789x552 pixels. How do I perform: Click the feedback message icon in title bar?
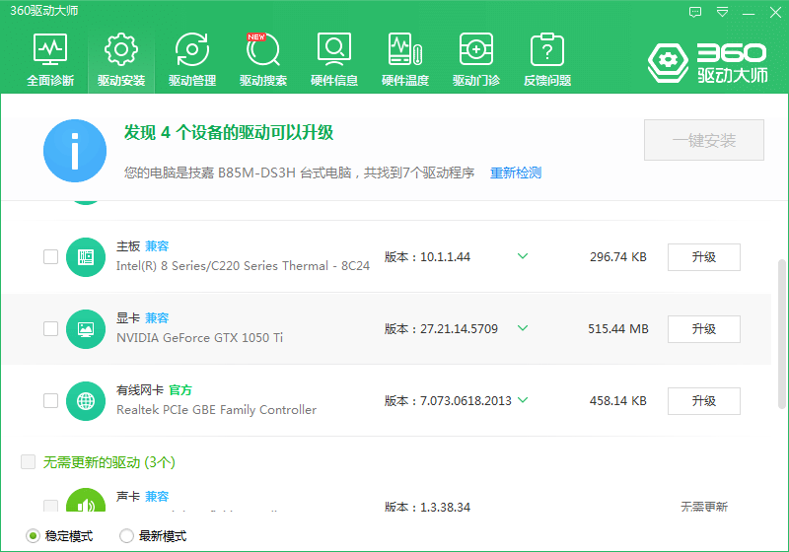(695, 12)
